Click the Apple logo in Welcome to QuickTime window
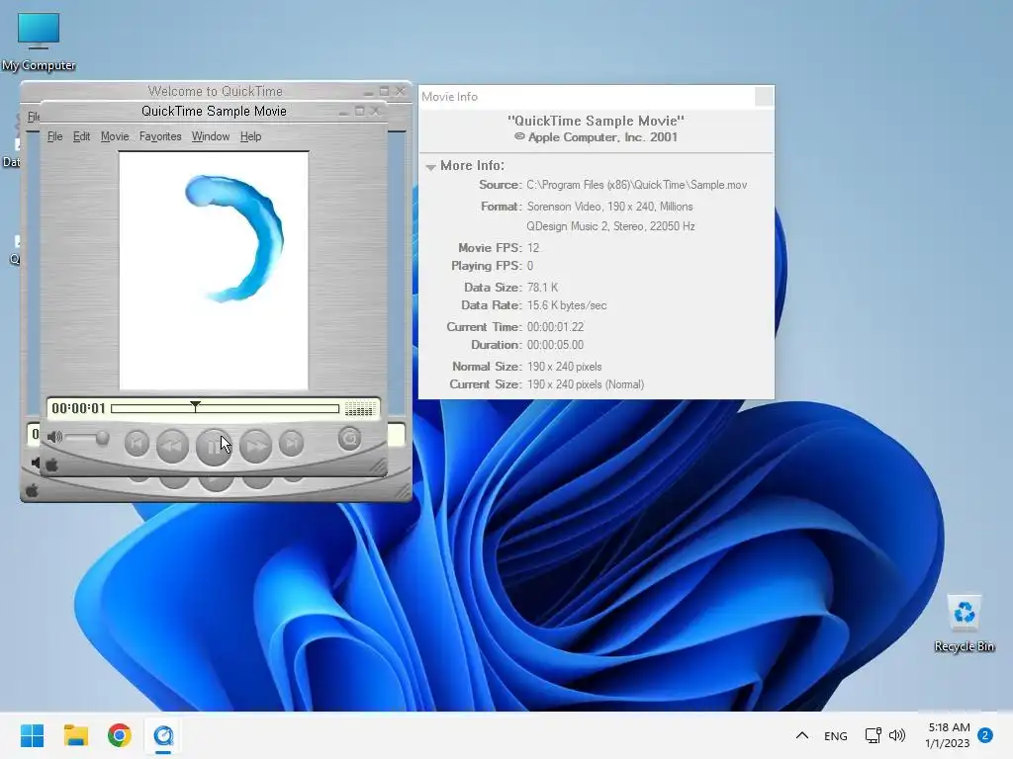 (x=32, y=491)
